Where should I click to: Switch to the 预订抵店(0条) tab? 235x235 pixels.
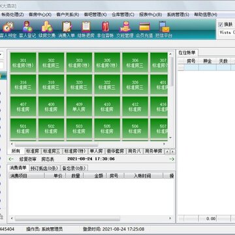44,168
